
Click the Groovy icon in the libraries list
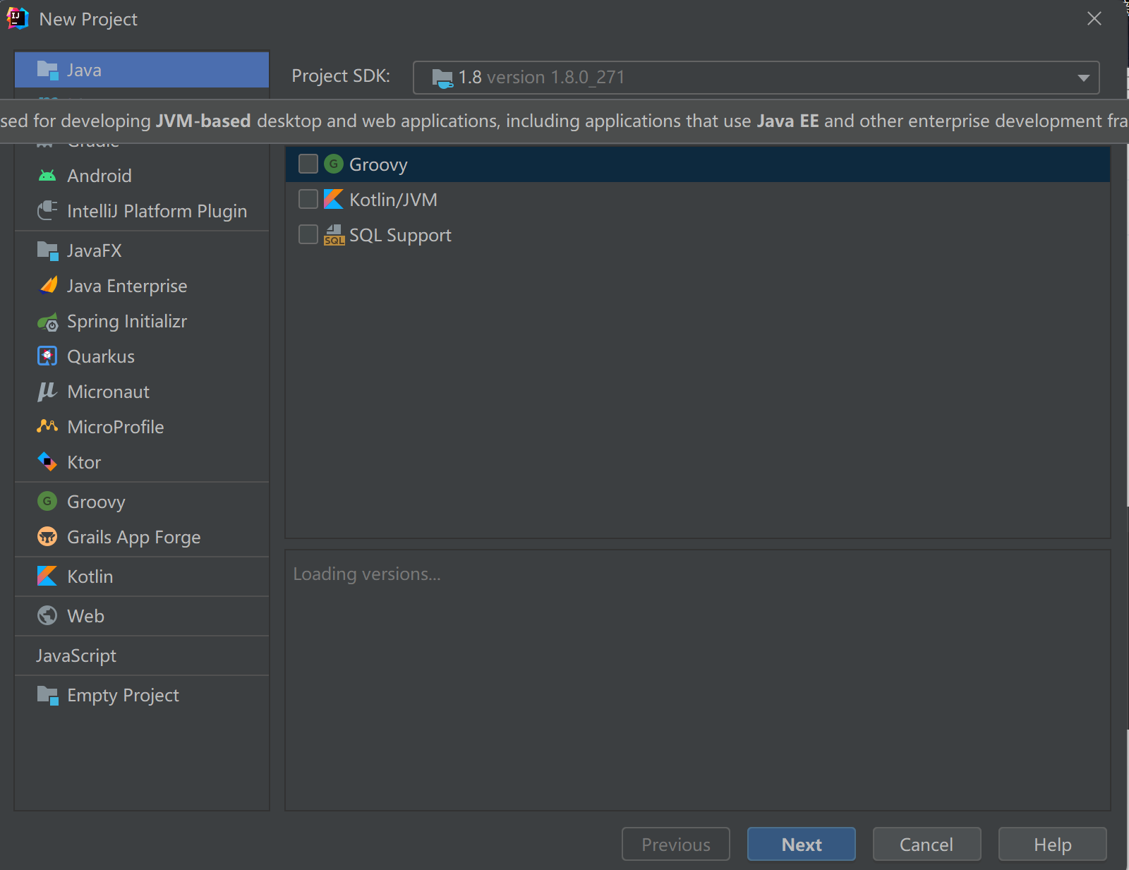[x=334, y=164]
